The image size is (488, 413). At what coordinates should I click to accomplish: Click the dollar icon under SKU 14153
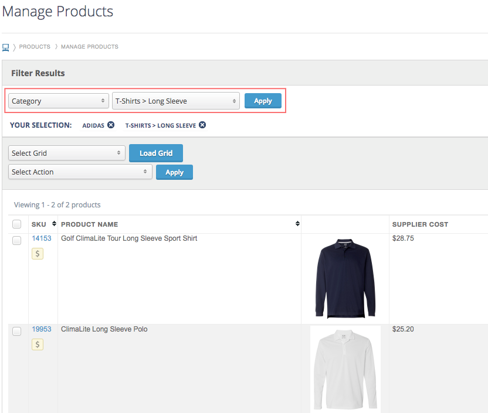pyautogui.click(x=38, y=254)
